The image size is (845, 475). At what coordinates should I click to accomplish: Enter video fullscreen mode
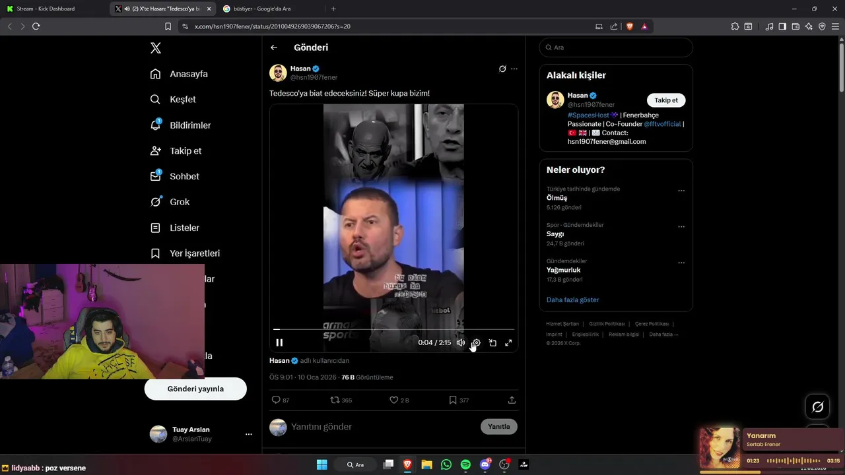[x=508, y=342]
